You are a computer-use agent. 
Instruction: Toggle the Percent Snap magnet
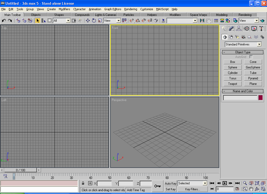click(x=144, y=21)
